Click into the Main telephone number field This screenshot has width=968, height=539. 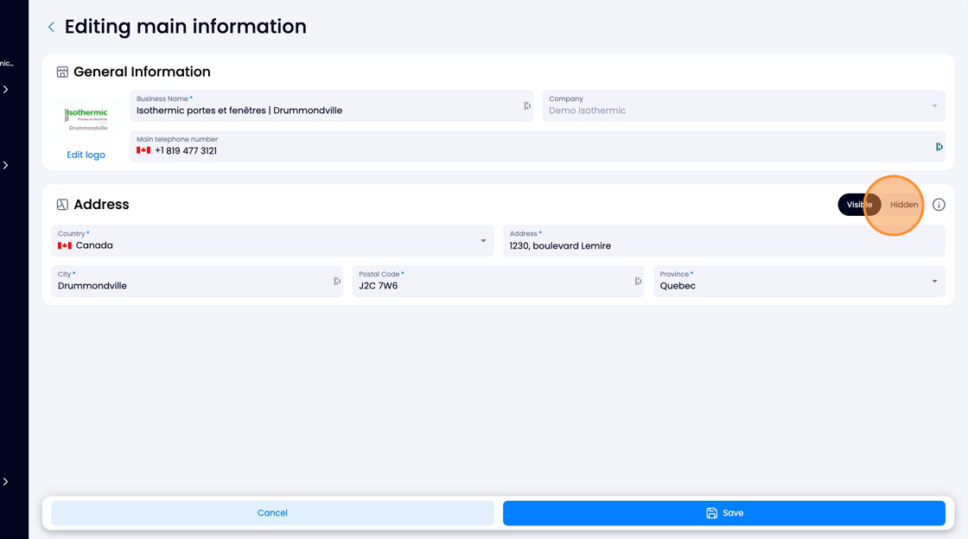pos(538,146)
